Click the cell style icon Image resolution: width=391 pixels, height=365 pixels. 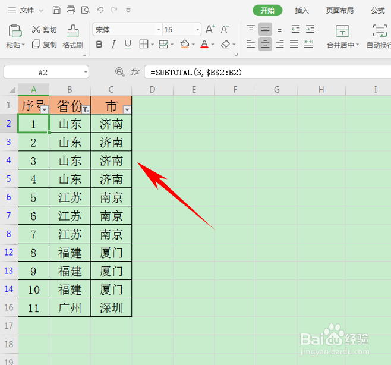(x=163, y=44)
